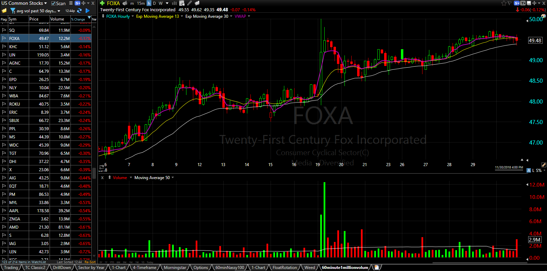Click the ruler measurement tool icon
The width and height of the screenshot is (547, 271).
(544, 165)
